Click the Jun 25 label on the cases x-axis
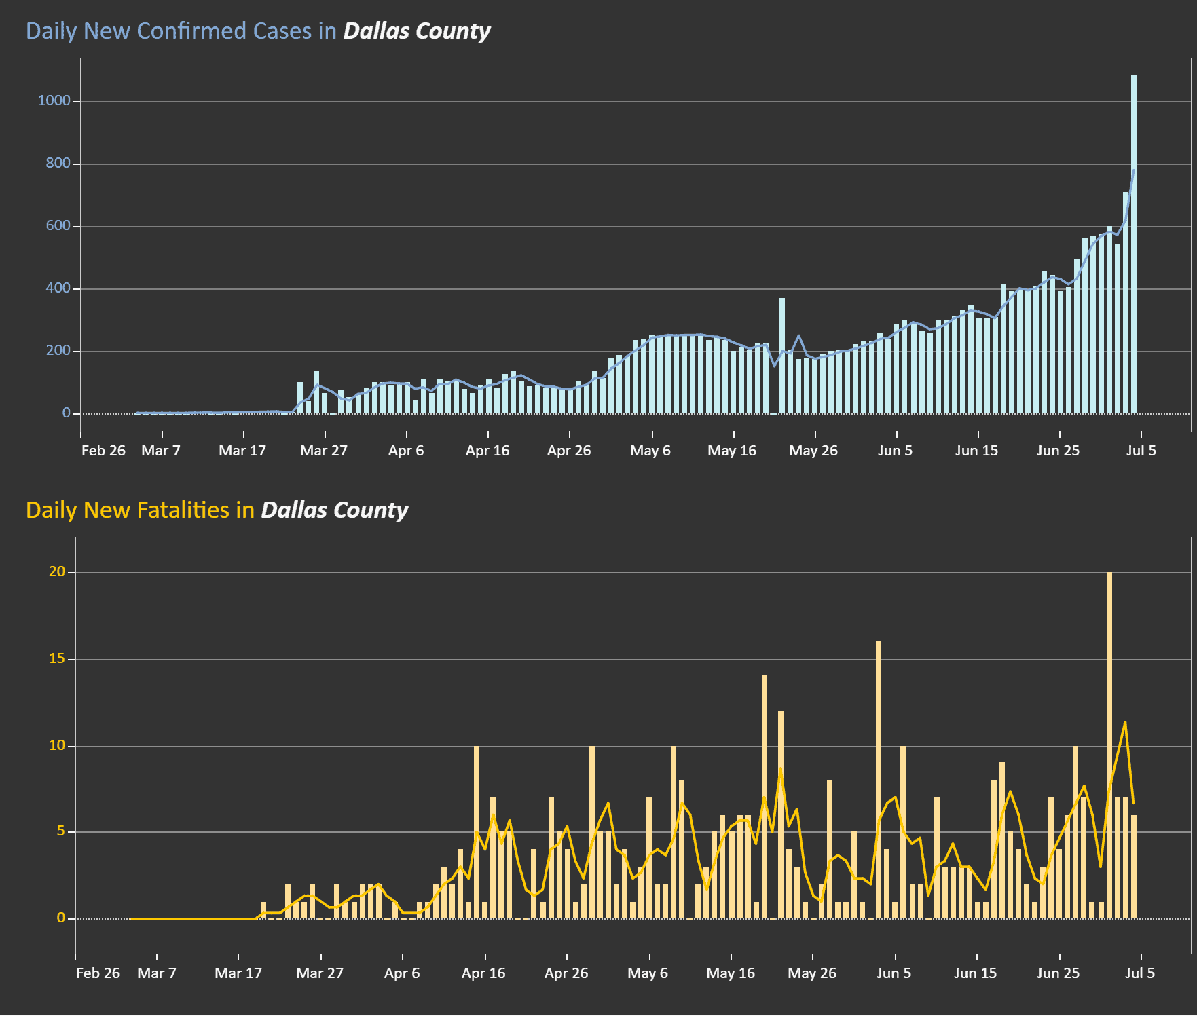1197x1016 pixels. click(x=1058, y=451)
